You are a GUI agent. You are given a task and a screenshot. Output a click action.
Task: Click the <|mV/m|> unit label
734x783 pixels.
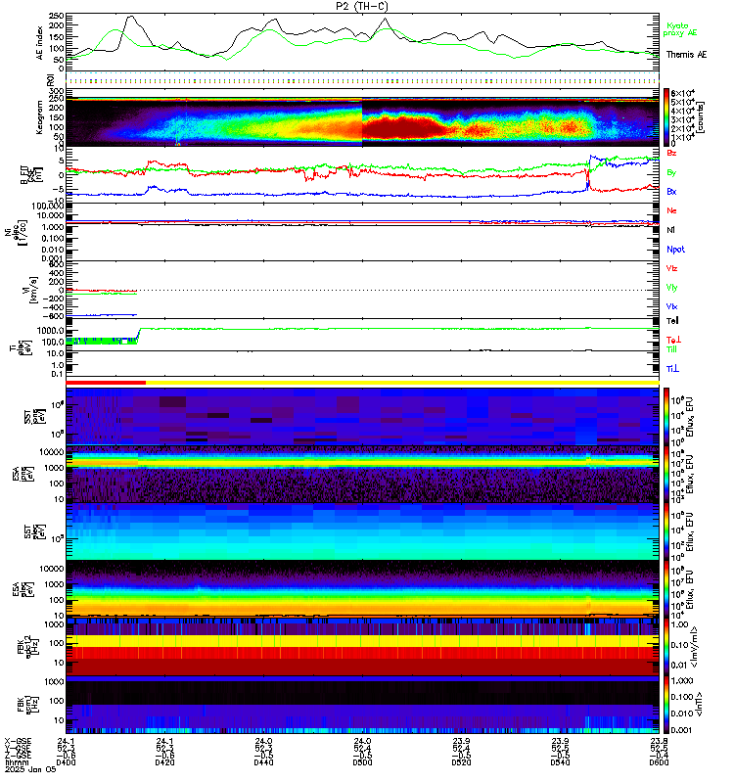click(x=695, y=647)
